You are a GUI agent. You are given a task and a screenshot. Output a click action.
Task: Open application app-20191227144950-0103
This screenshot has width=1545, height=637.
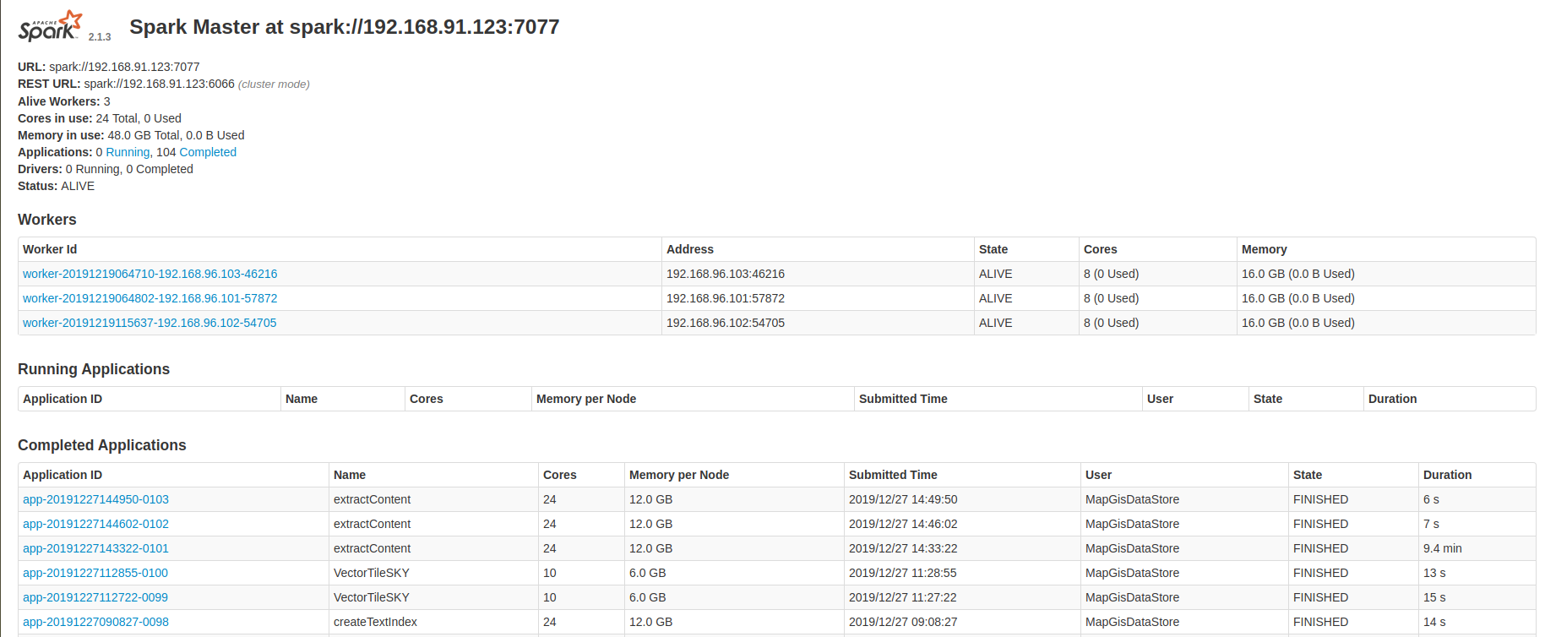coord(95,499)
